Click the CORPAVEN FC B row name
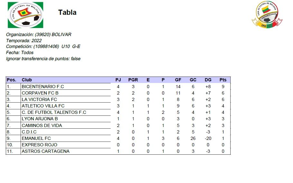Viewport: 293px width, 183px height. (40, 93)
